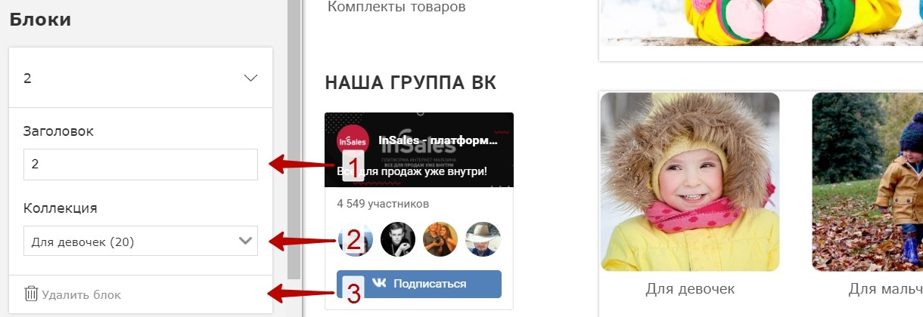Screen dimensions: 923x317
Task: Open the Для мальчиков collection thumbnail
Action: 868,182
